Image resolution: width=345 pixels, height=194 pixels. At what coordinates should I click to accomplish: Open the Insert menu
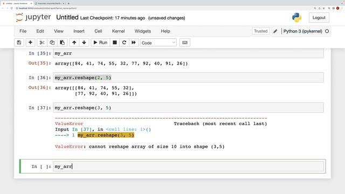(79, 31)
